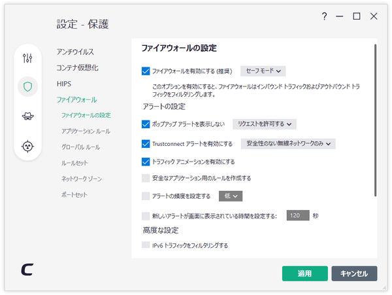Enable IPv6 トラフィックをフィルタリングする checkbox

coord(146,245)
